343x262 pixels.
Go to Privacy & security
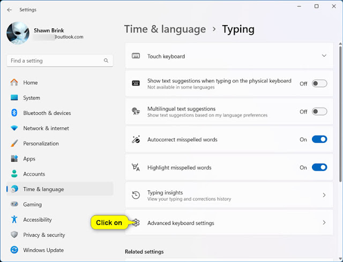[x=60, y=235]
